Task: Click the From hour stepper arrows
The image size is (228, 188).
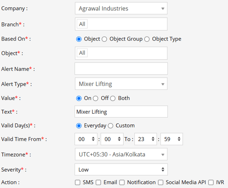Action: [x=93, y=139]
